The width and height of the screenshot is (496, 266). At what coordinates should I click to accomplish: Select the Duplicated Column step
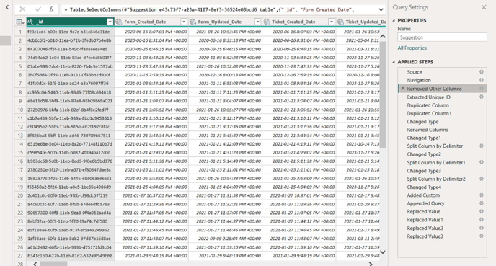click(x=428, y=105)
